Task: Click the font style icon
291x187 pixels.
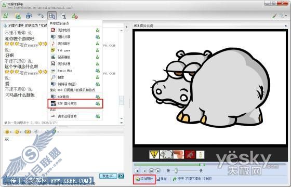Action: tap(47, 131)
